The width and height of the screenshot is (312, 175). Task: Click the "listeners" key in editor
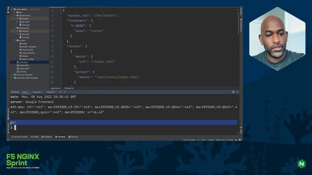click(x=77, y=20)
